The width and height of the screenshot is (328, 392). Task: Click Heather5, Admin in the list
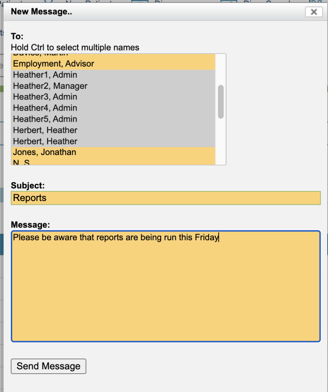pyautogui.click(x=45, y=119)
